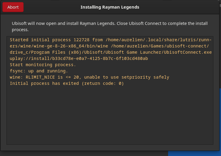Click 'Initial process has exited (return code: 0)' line
221x156 pixels.
(67, 83)
